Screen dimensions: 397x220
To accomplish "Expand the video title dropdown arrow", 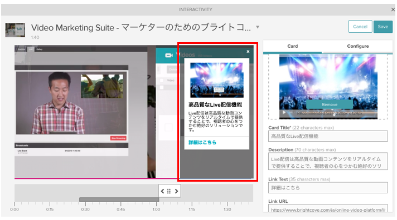I will (x=258, y=27).
